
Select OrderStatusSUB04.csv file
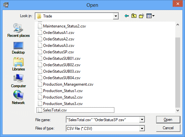62,78
